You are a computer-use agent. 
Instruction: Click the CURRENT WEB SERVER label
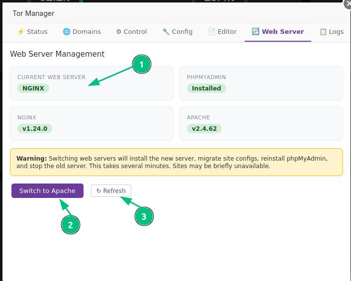pos(52,77)
